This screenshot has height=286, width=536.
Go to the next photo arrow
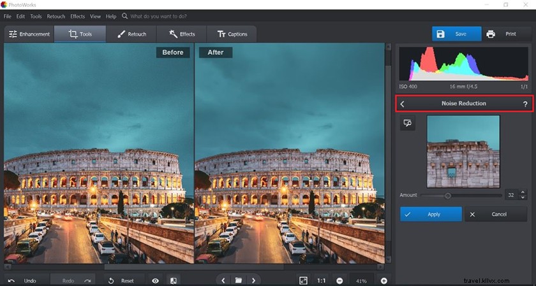253,280
